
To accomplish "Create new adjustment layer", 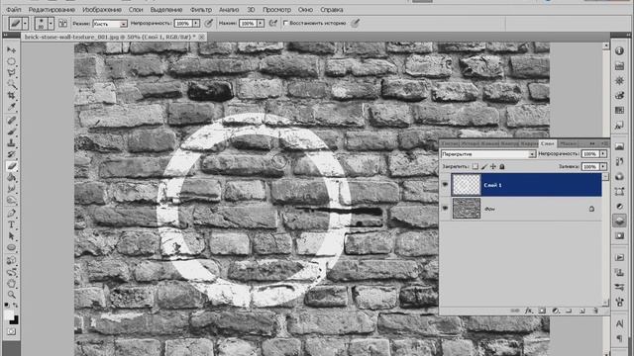I will click(556, 311).
